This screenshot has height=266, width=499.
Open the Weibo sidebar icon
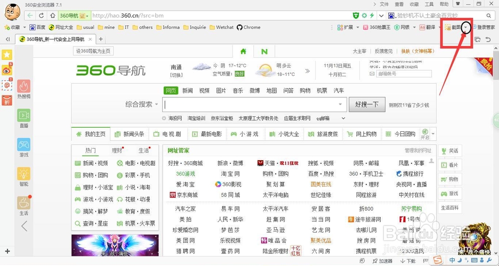(7, 70)
